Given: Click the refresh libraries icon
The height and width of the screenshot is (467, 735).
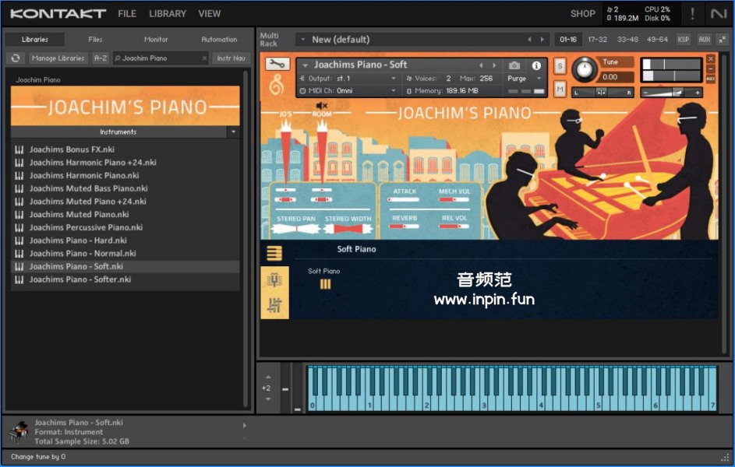Looking at the screenshot, I should tap(15, 58).
